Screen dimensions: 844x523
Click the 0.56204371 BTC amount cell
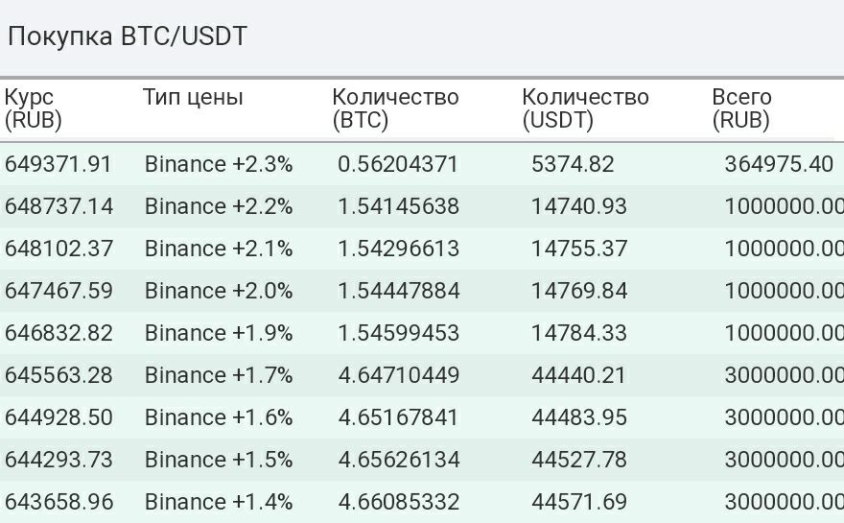coord(398,164)
